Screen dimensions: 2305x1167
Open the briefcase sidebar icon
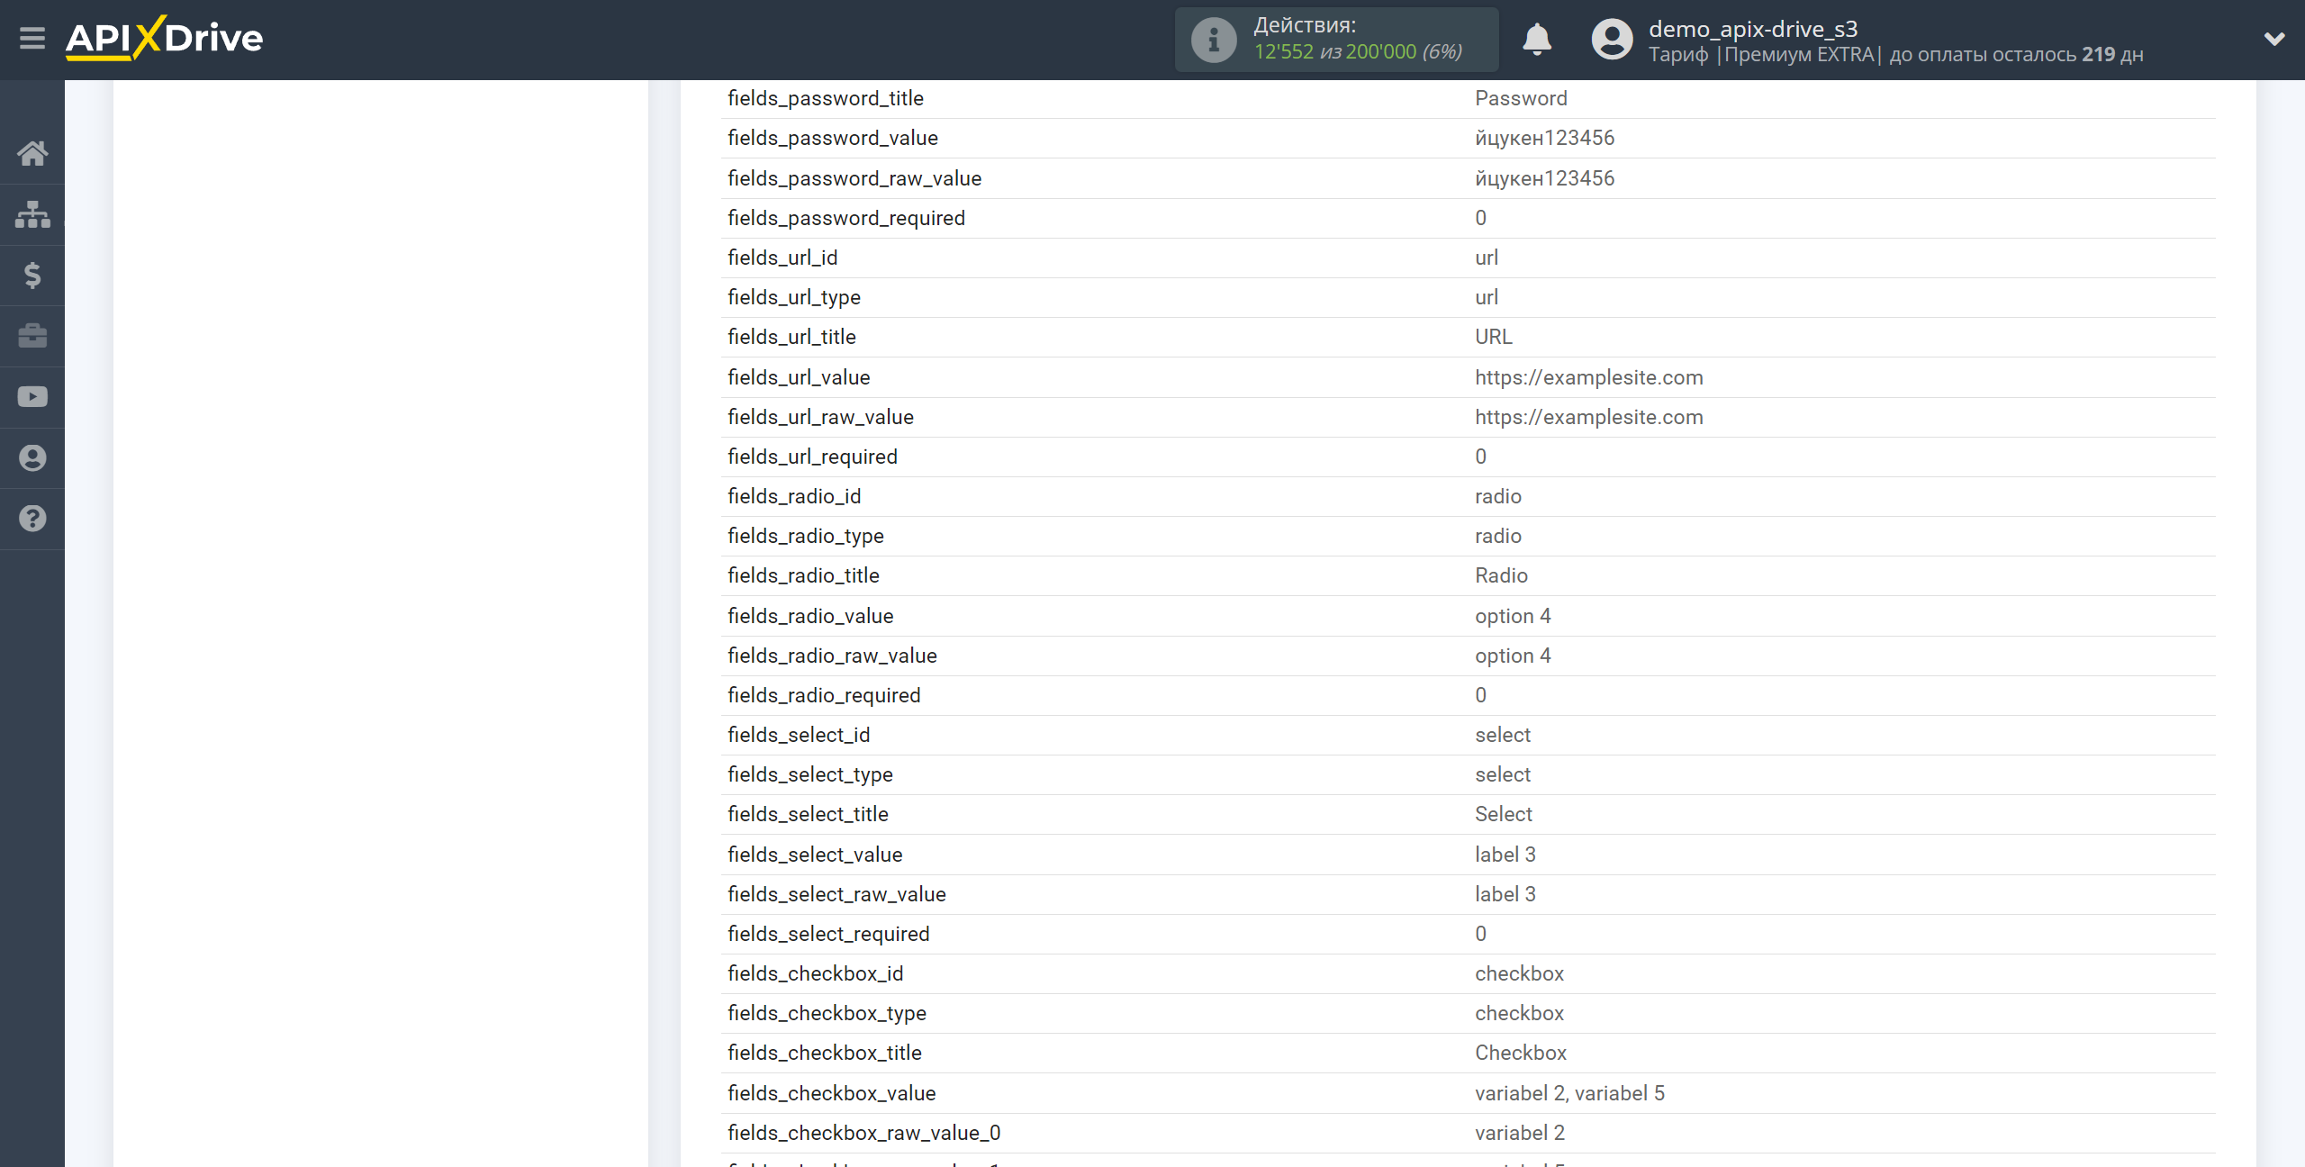point(32,336)
